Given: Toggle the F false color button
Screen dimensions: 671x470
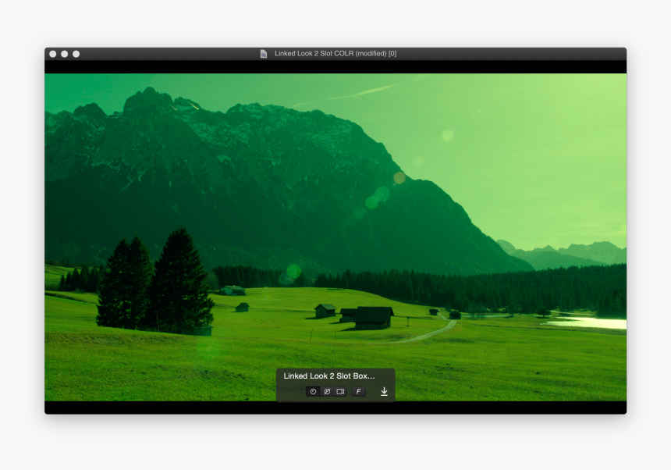Looking at the screenshot, I should [359, 391].
